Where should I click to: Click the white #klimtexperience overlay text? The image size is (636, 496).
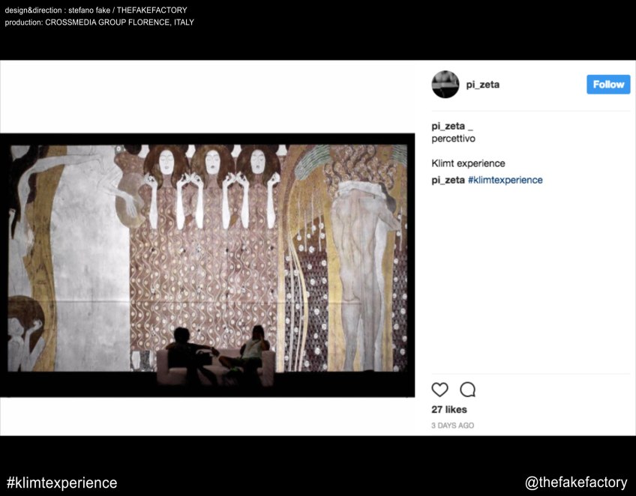61,483
